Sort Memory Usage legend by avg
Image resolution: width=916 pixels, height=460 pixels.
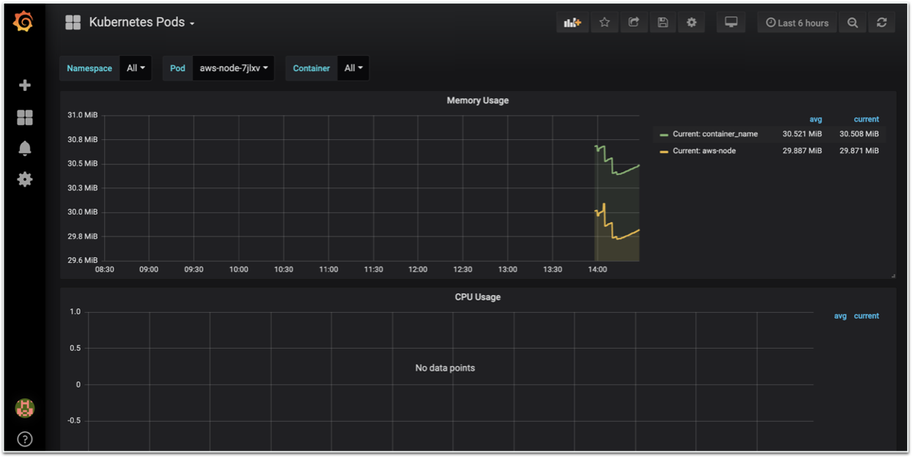[x=816, y=119]
